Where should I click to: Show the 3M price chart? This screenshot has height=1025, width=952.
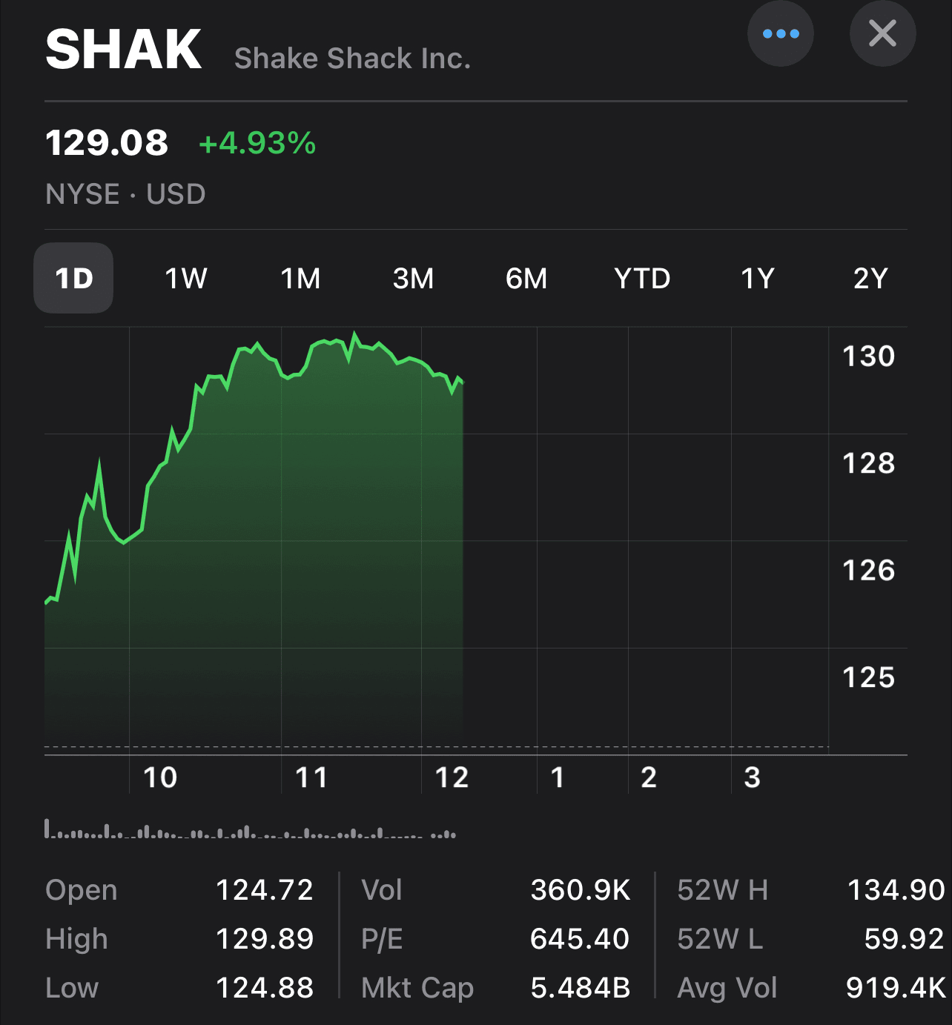[413, 279]
